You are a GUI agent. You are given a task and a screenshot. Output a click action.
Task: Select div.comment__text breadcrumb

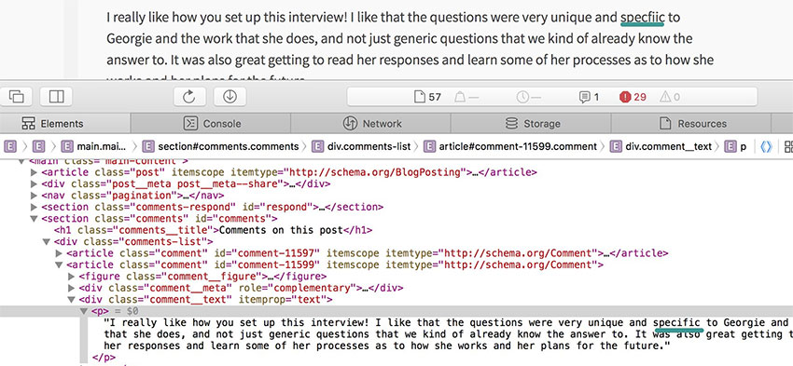click(661, 147)
